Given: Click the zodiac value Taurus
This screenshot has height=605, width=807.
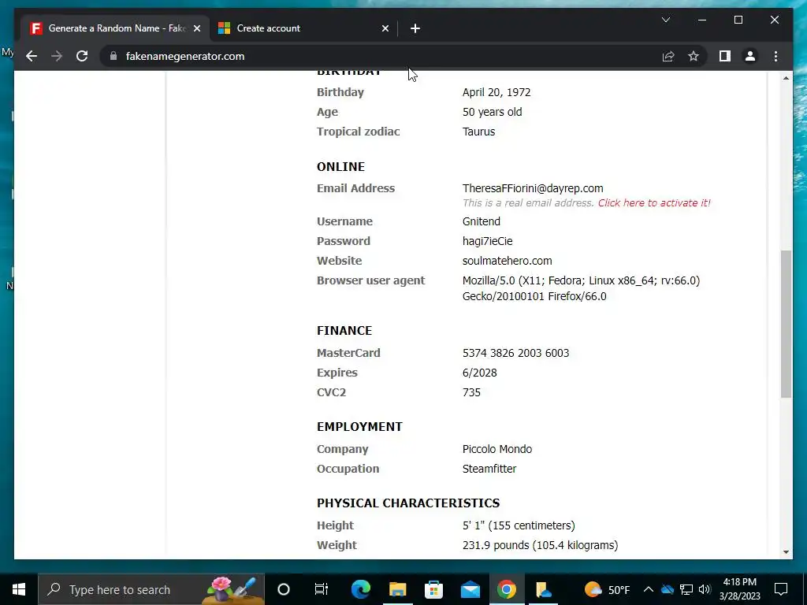Looking at the screenshot, I should (478, 132).
